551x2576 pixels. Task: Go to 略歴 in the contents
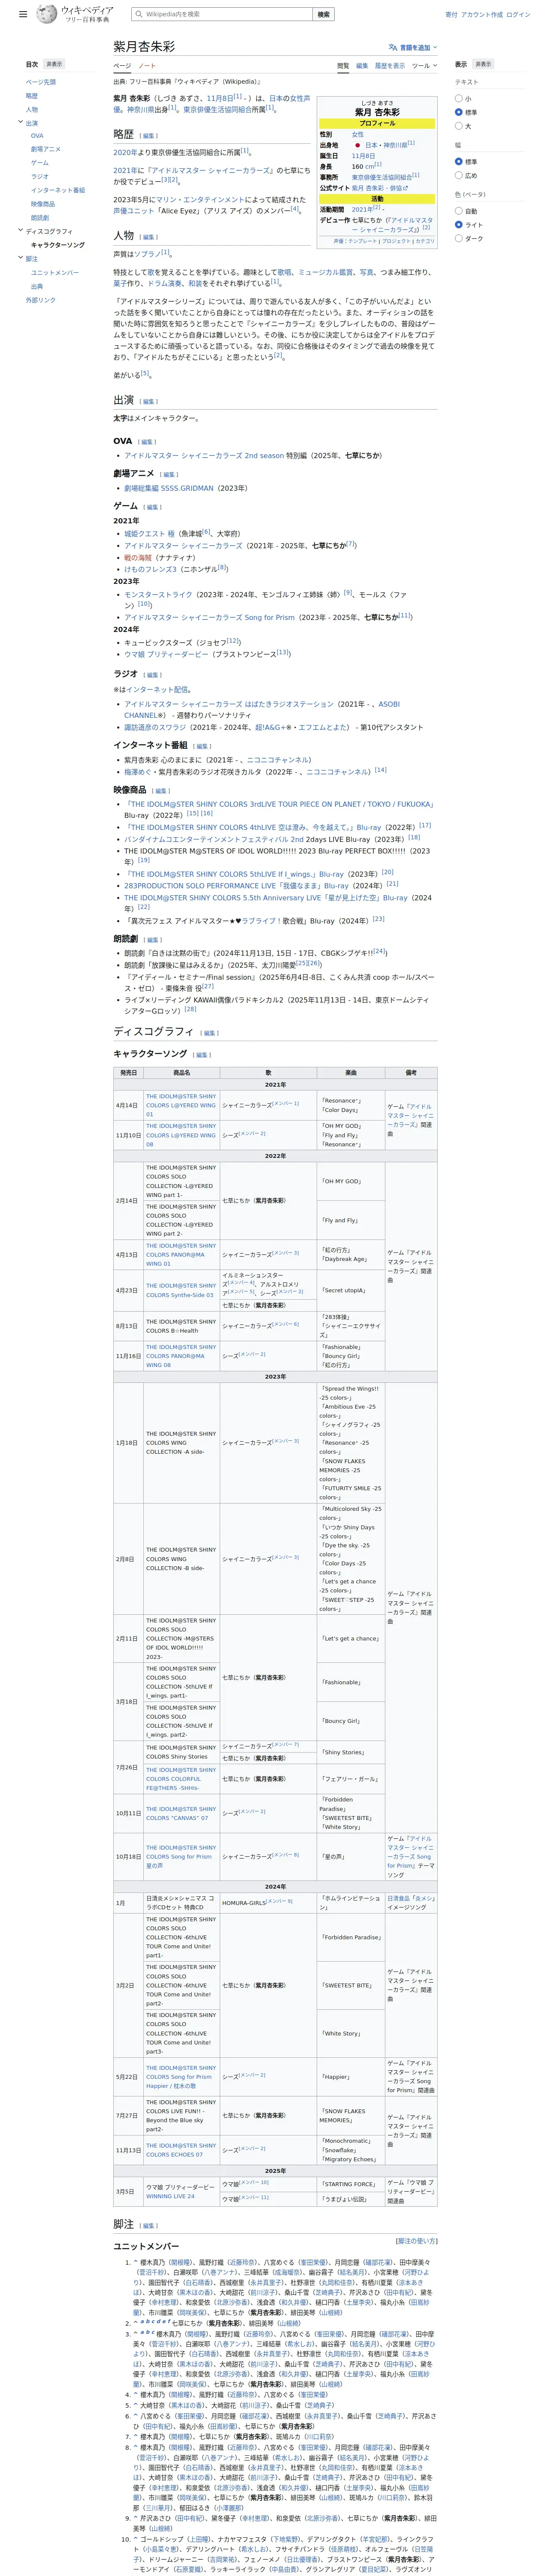tap(32, 96)
